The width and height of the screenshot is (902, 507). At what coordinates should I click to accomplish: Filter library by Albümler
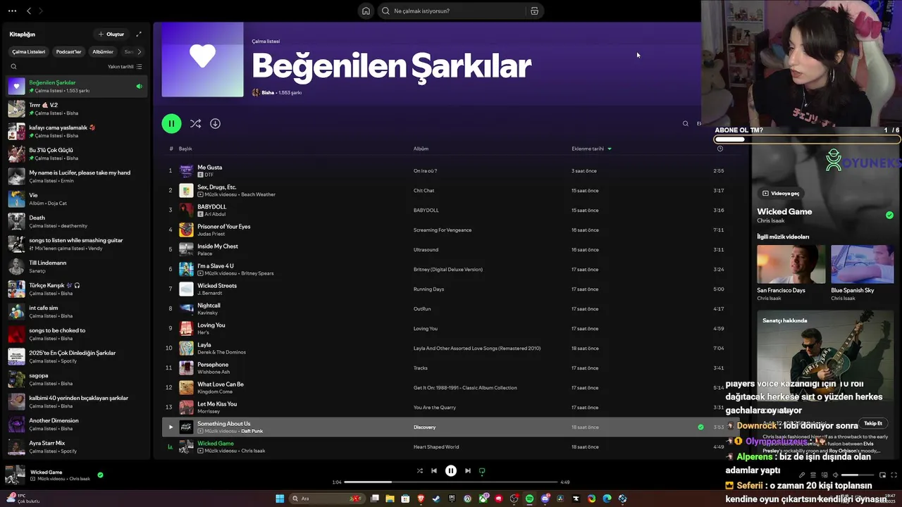(103, 51)
